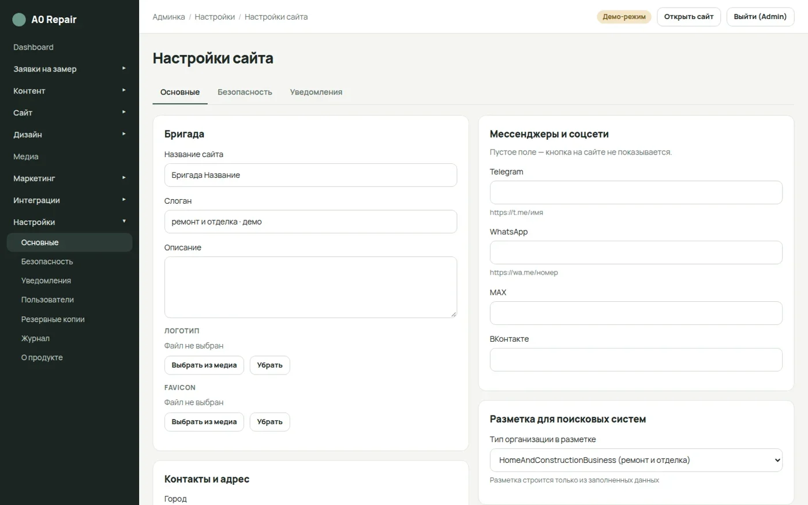This screenshot has height=505, width=808.
Task: Click the A0 Repair logo circle
Action: pyautogui.click(x=19, y=20)
